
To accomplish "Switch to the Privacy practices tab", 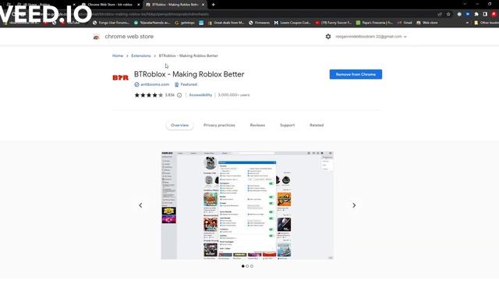I will pyautogui.click(x=219, y=125).
